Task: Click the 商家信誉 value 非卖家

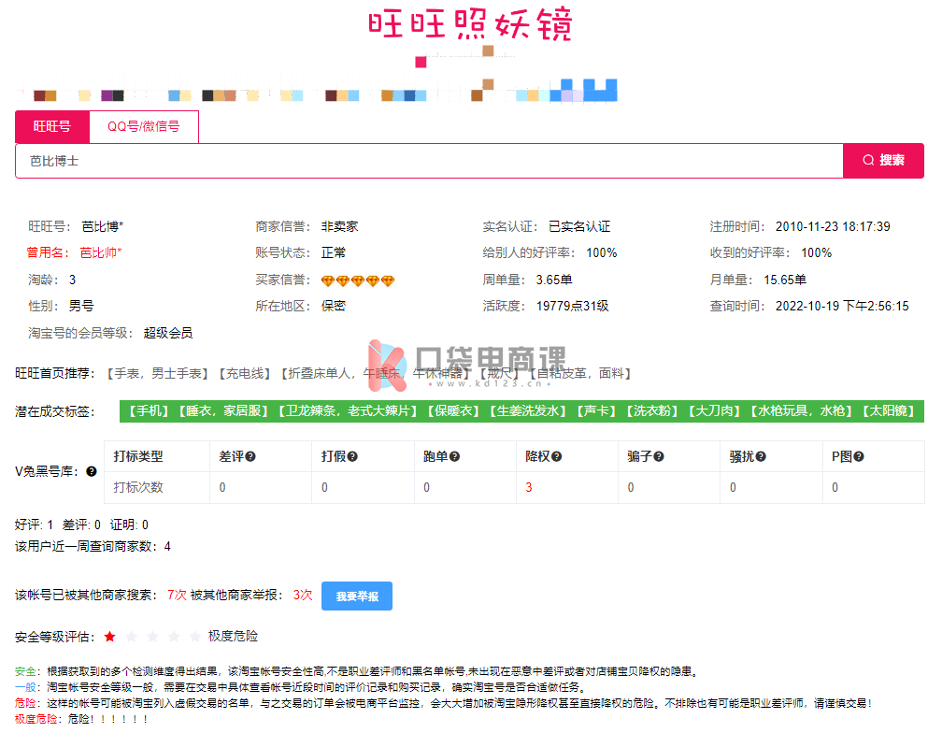Action: pyautogui.click(x=340, y=227)
